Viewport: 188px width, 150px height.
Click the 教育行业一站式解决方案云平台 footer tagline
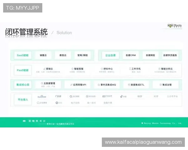60,124
